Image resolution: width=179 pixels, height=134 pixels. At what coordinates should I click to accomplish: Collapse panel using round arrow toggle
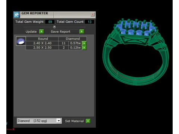pos(54,27)
